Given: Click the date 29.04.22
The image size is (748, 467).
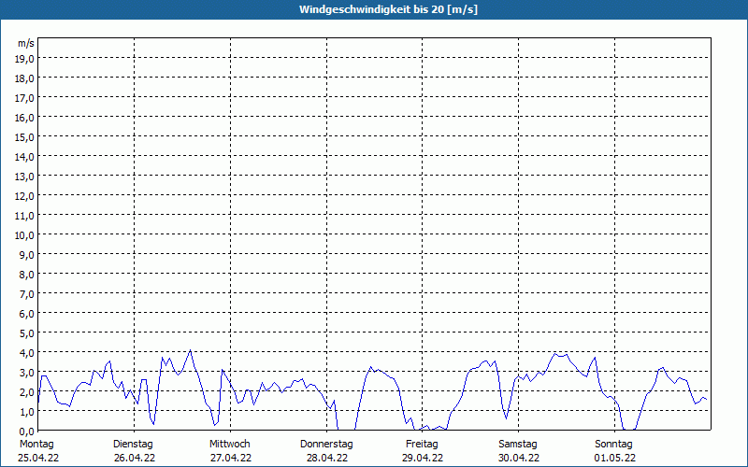Looking at the screenshot, I should pyautogui.click(x=423, y=458).
